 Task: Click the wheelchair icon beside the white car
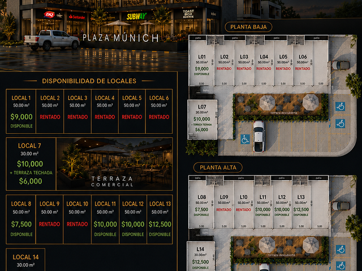click(245, 139)
